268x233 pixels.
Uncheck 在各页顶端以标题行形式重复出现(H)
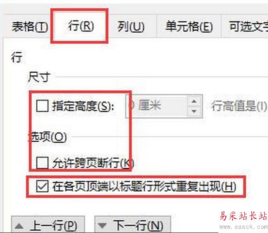coord(42,186)
